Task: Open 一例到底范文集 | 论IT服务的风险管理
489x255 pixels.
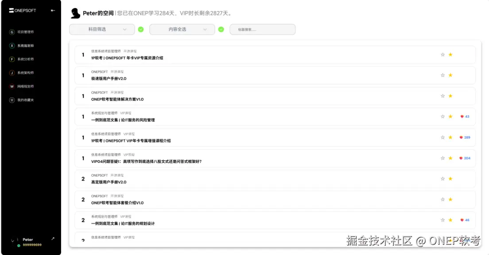Action: click(123, 120)
